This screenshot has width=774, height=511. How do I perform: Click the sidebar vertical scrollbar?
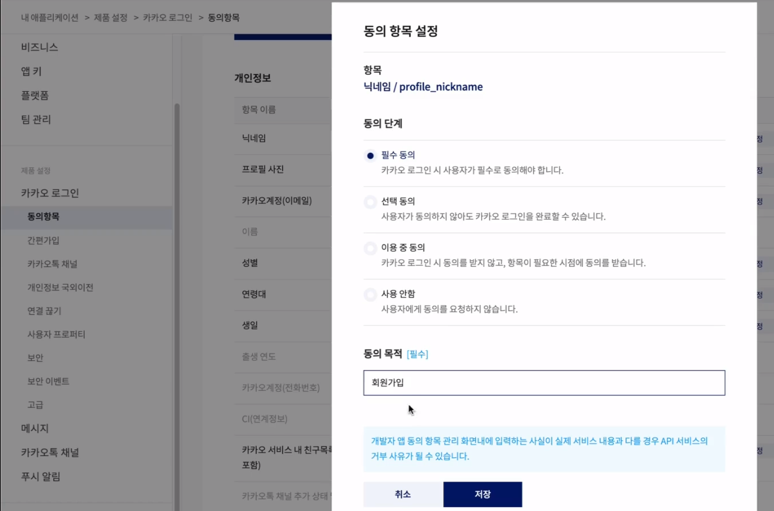click(177, 306)
